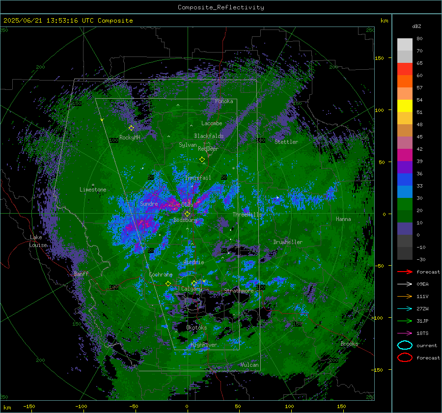Click the Sundre town label

click(x=149, y=204)
